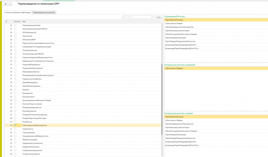Select the ПриемВПереработку row
Screen dimensions: 268x157
tap(83, 82)
